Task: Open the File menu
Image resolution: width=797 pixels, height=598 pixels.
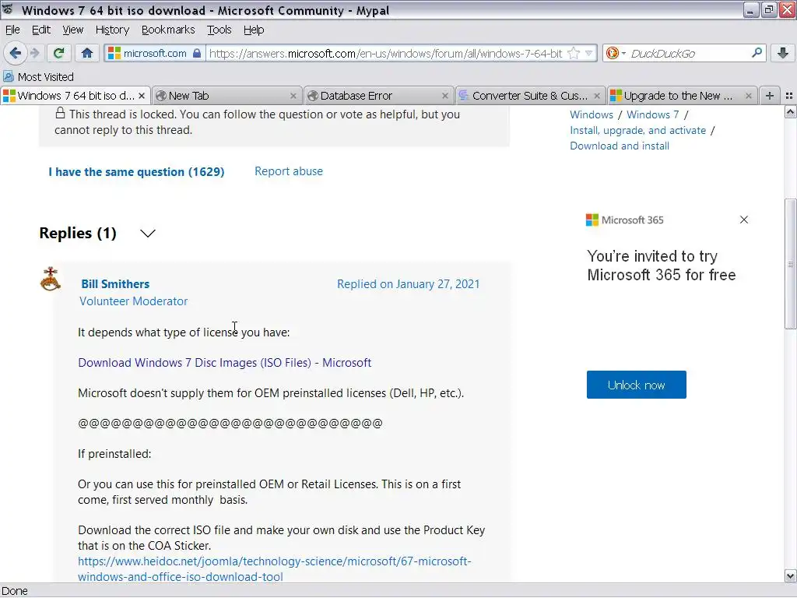Action: pos(12,30)
